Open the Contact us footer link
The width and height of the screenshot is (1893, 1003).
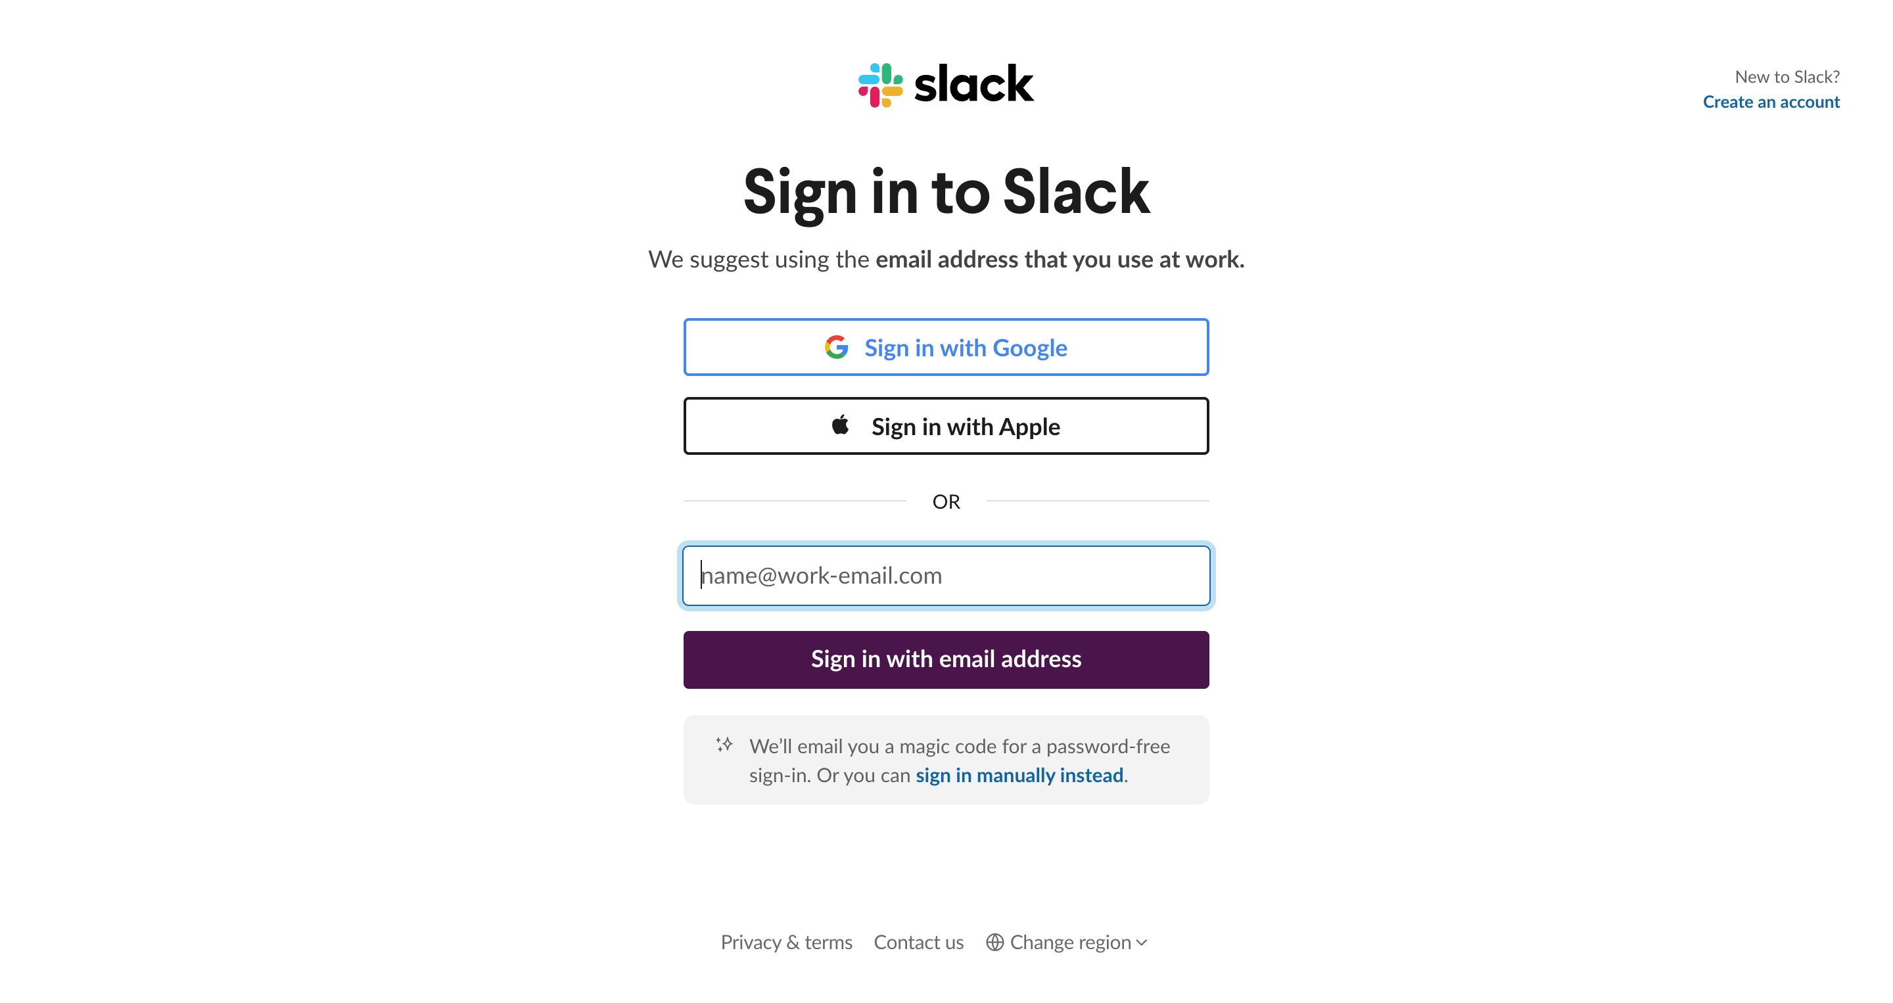click(919, 942)
